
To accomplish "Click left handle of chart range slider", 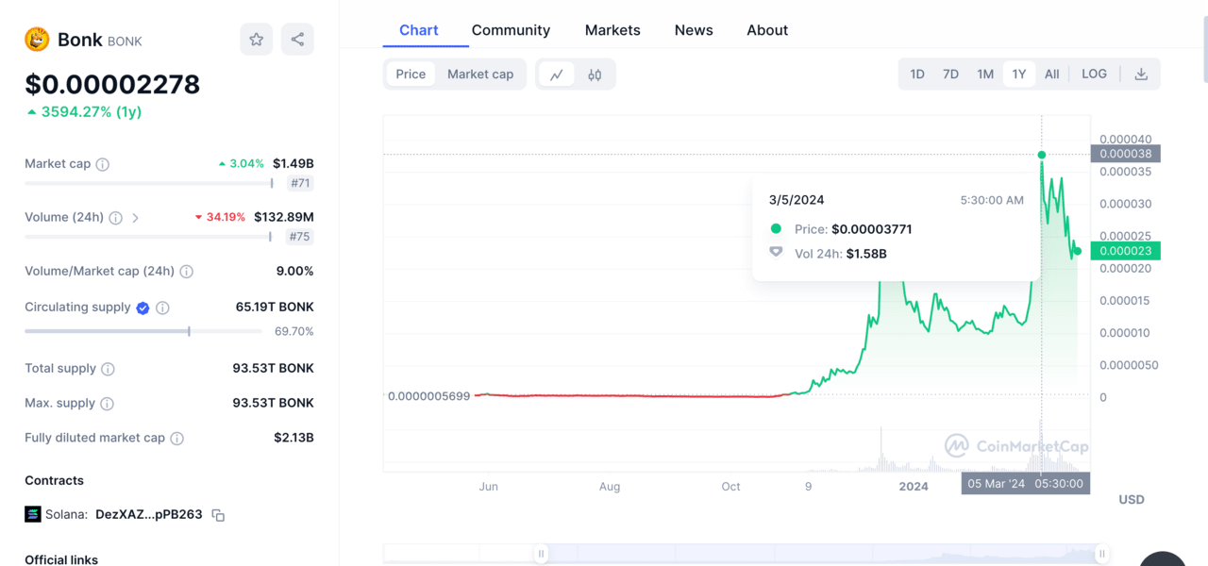I will (x=541, y=555).
